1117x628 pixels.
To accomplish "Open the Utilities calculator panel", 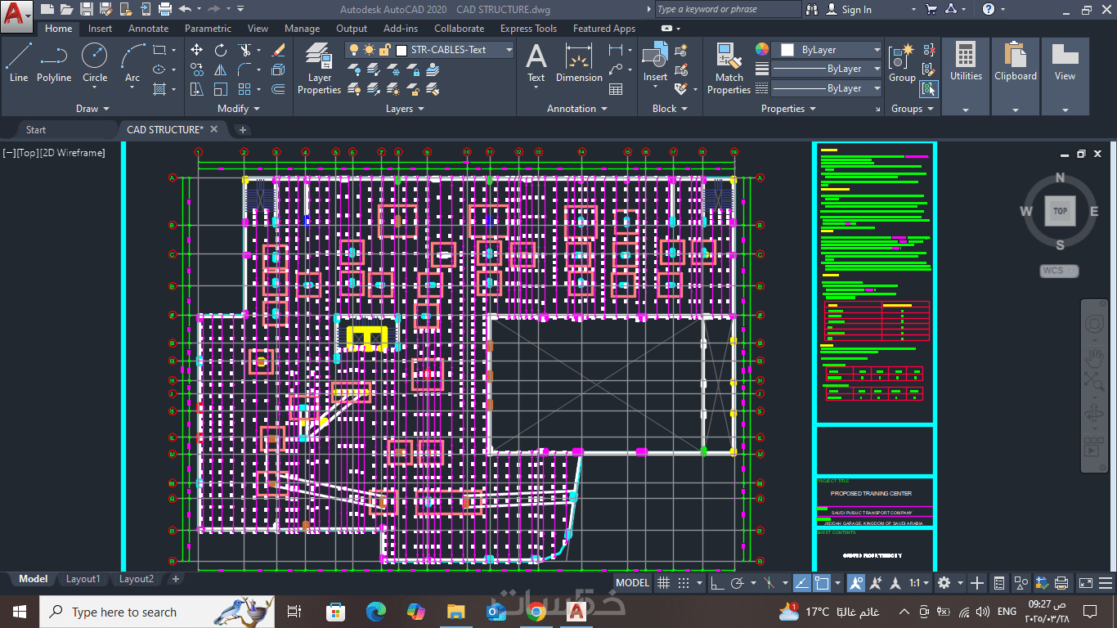I will pos(966,63).
